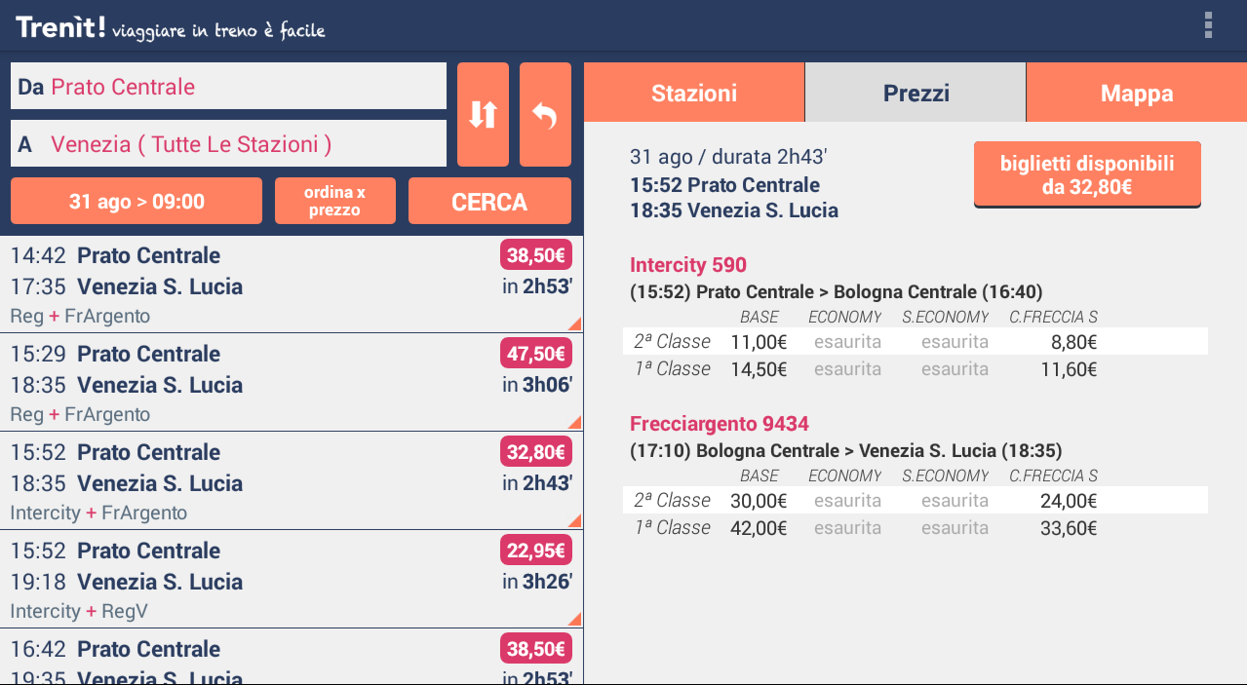This screenshot has width=1247, height=685.
Task: Show the Mappa tab
Action: coord(1136,93)
